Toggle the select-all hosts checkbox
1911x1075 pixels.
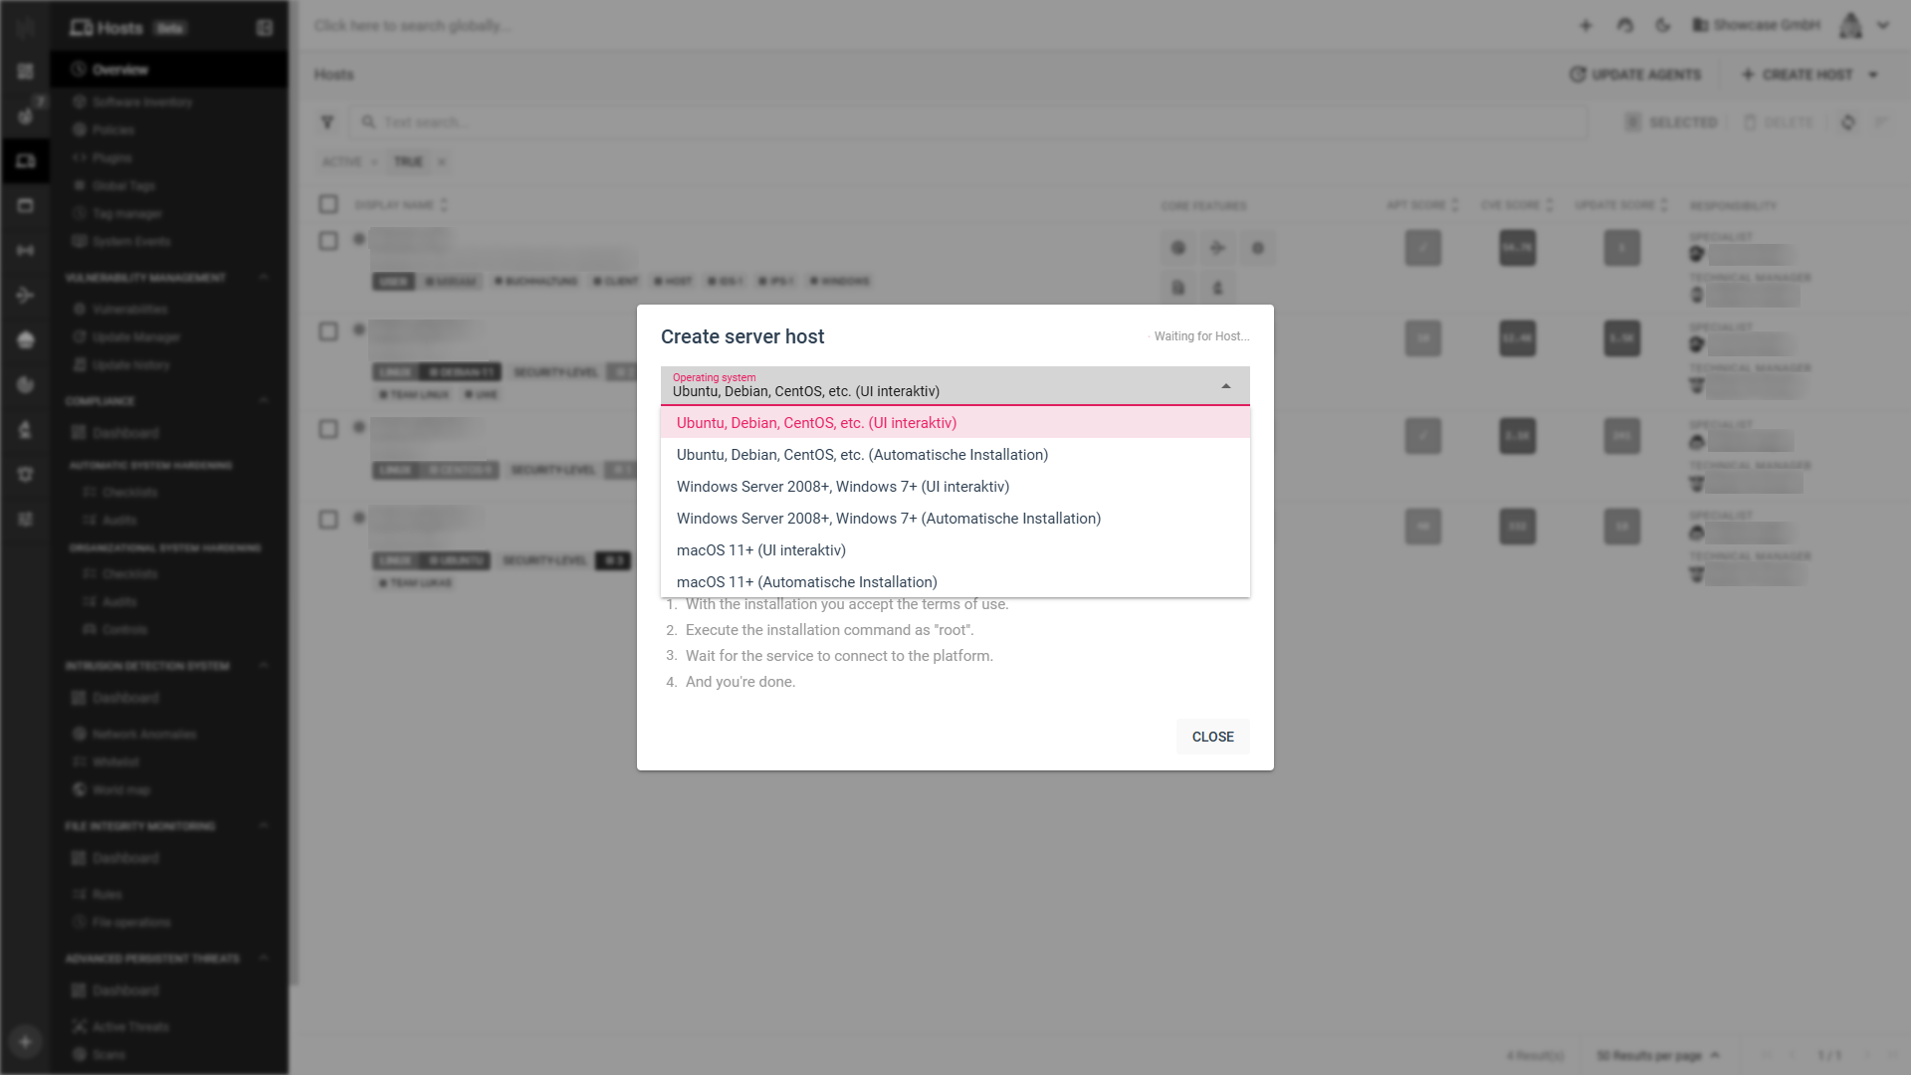(x=328, y=204)
